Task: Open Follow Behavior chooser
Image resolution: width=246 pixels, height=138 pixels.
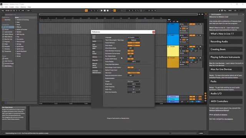Action: [x=134, y=43]
